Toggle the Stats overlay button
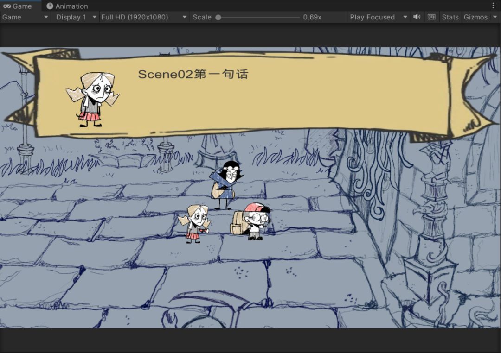 click(450, 17)
